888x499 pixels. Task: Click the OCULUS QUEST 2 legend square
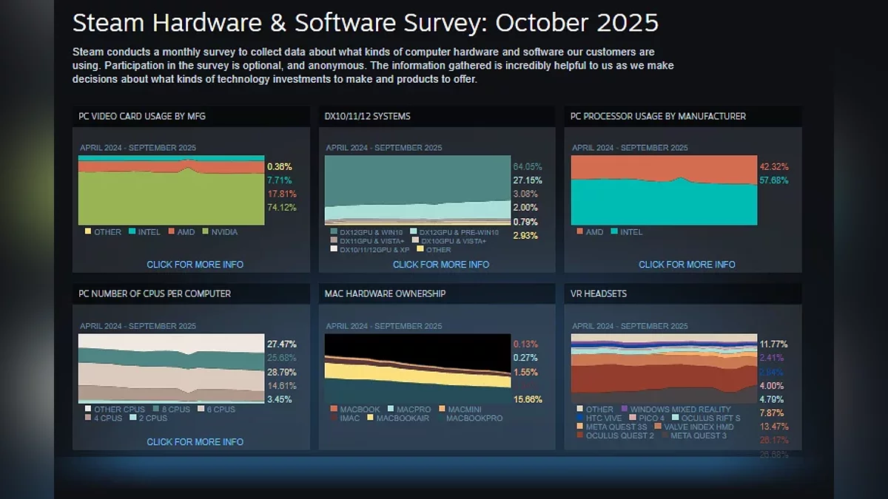pyautogui.click(x=580, y=436)
